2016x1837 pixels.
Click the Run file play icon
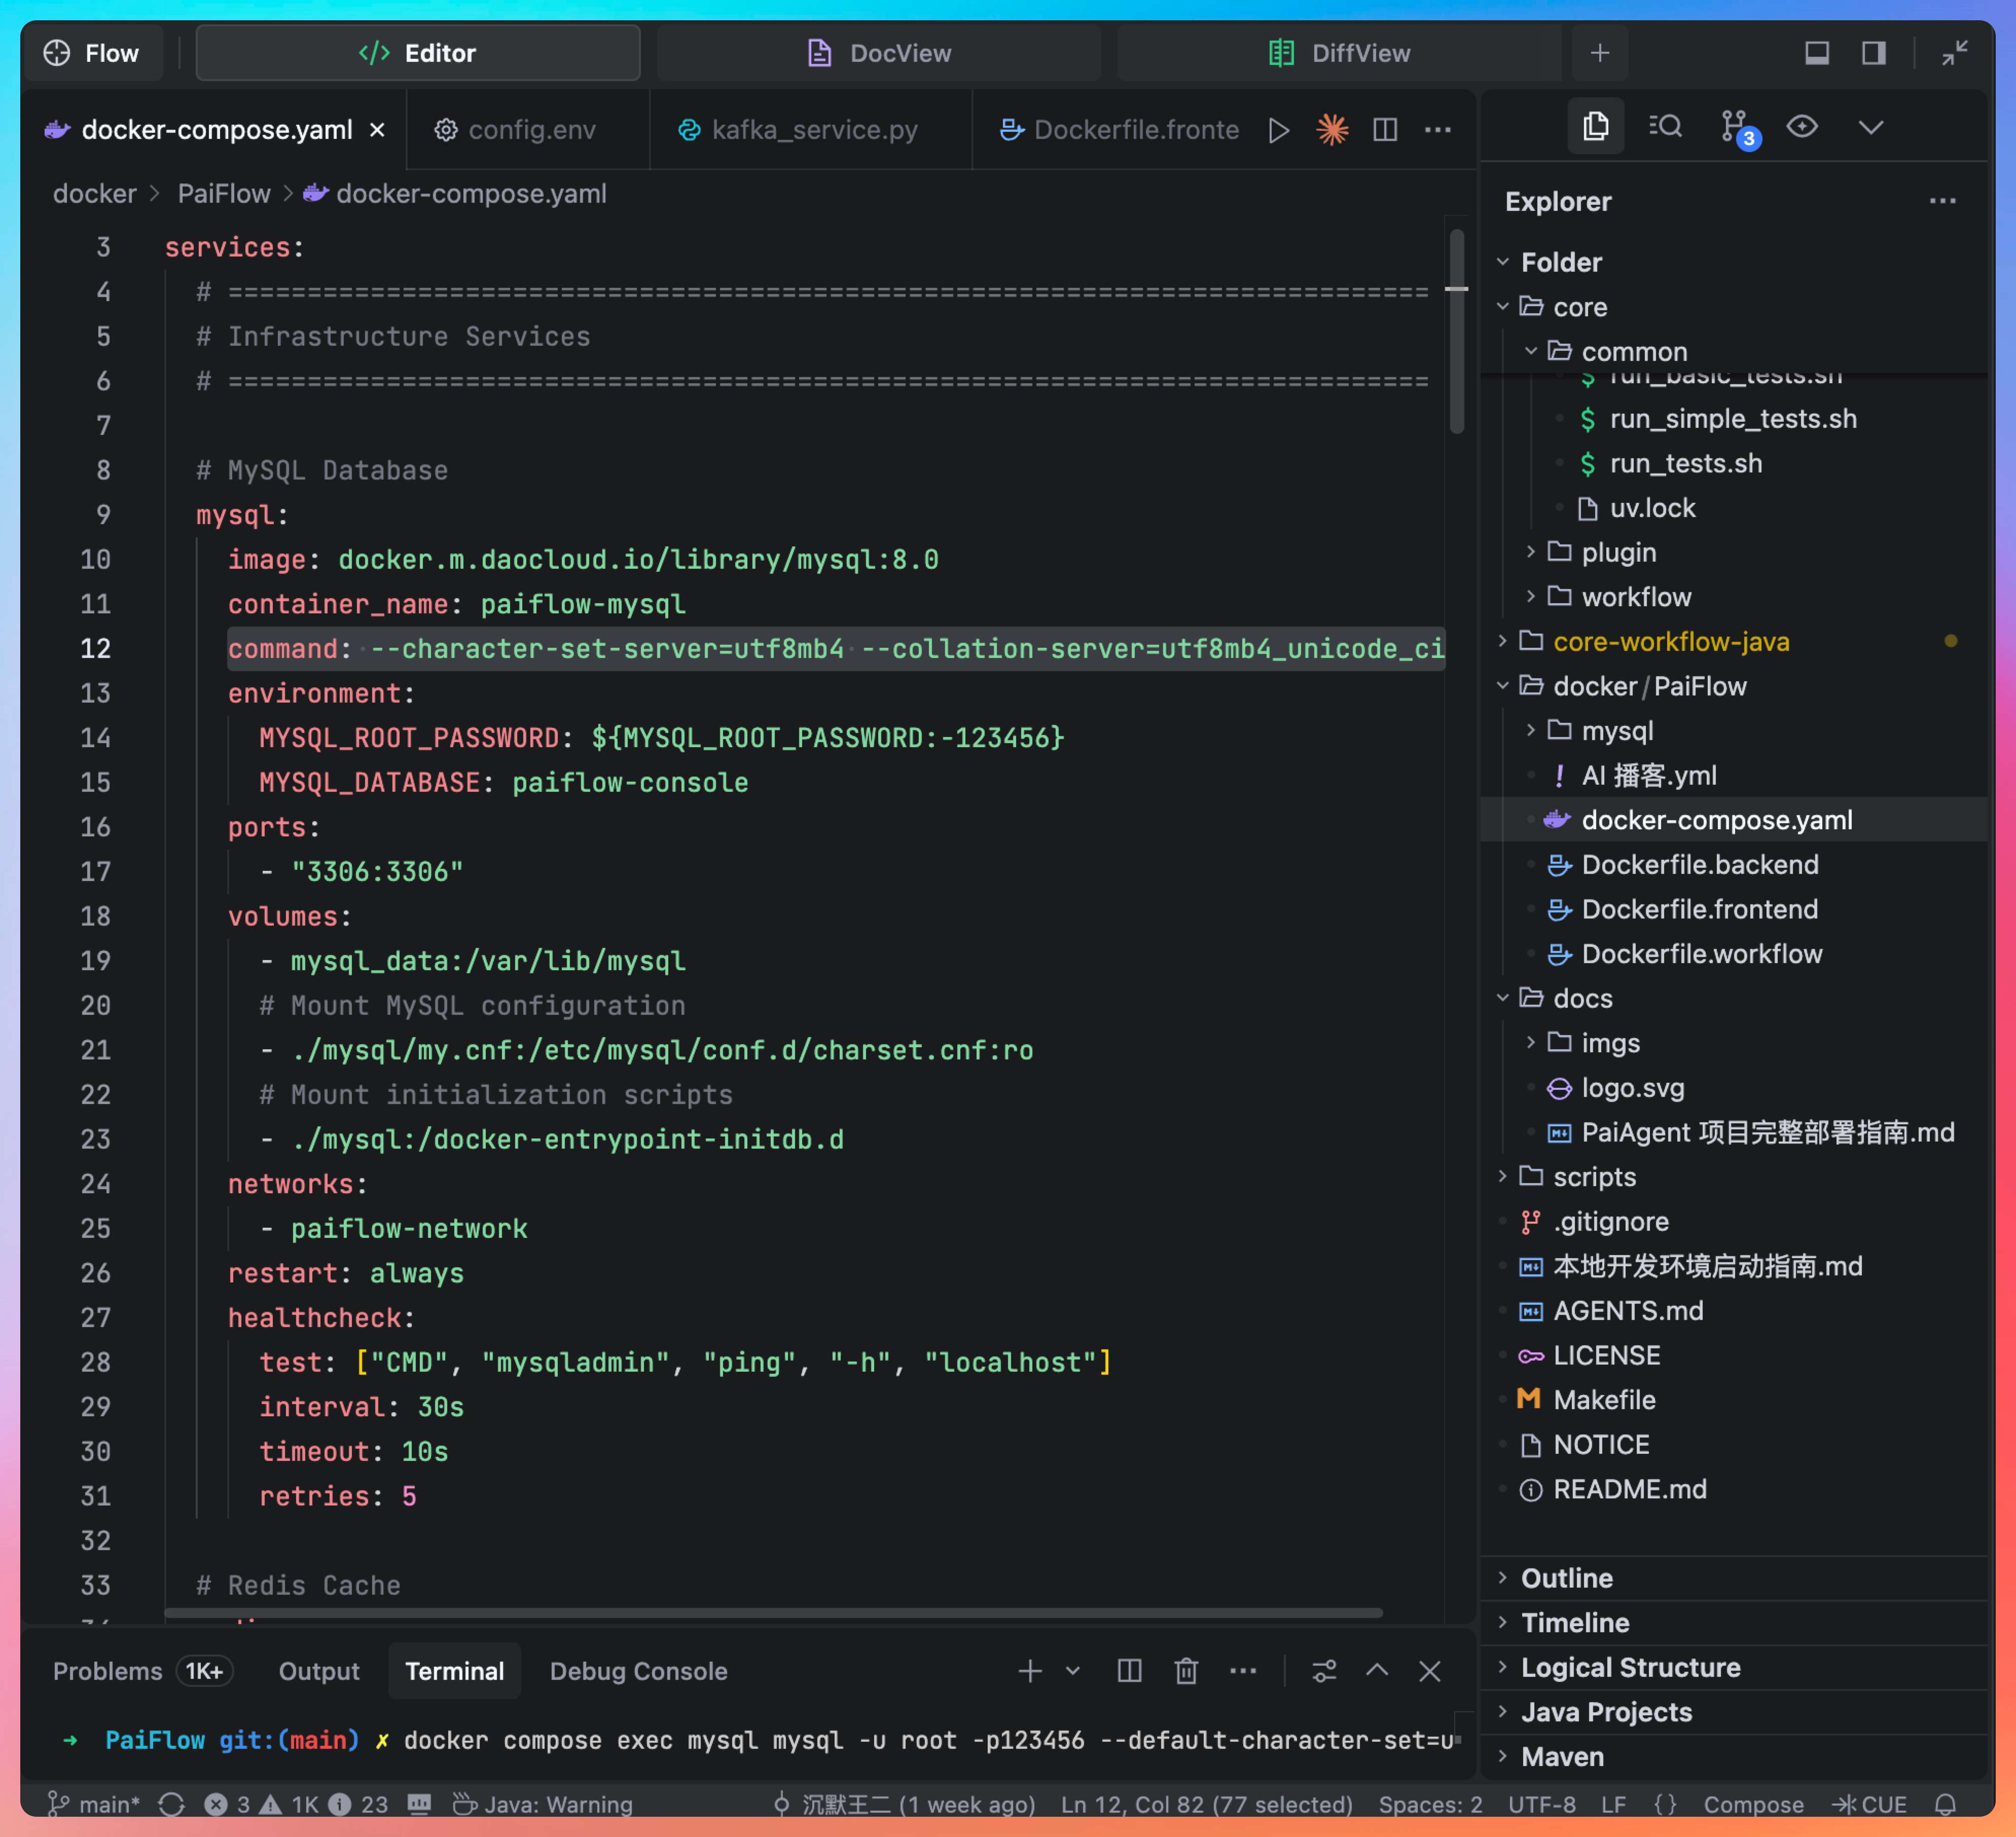click(x=1278, y=130)
